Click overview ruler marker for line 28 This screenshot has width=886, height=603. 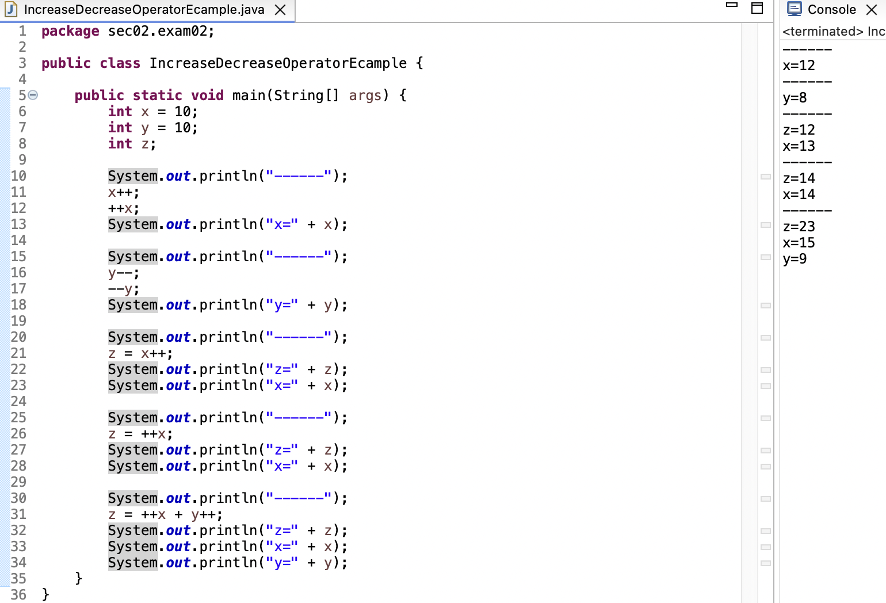point(766,467)
